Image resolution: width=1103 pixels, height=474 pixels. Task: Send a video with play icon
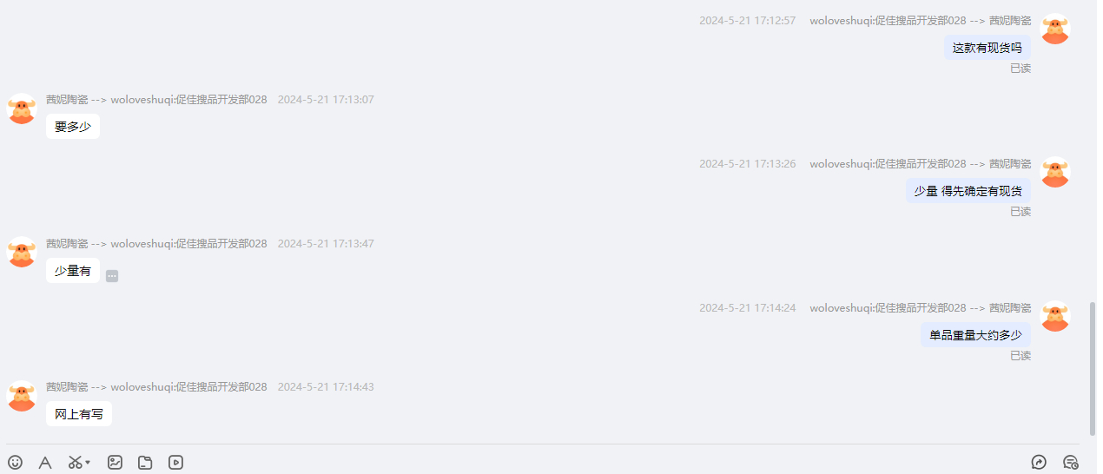click(175, 463)
